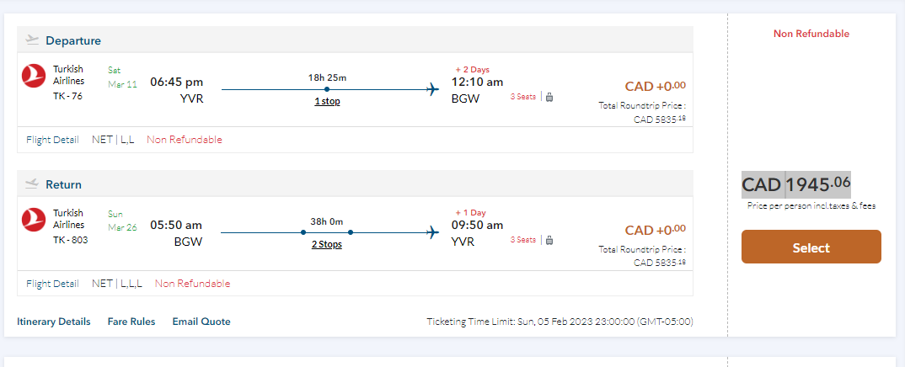Click the highlighted CAD 1945.06 price
The width and height of the screenshot is (905, 367).
pos(796,185)
